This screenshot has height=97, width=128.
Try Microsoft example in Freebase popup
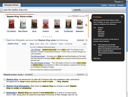point(101,32)
